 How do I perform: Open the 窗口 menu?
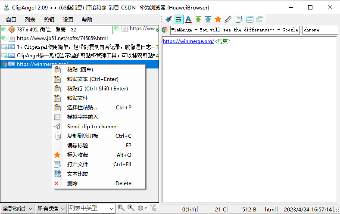click(x=11, y=20)
